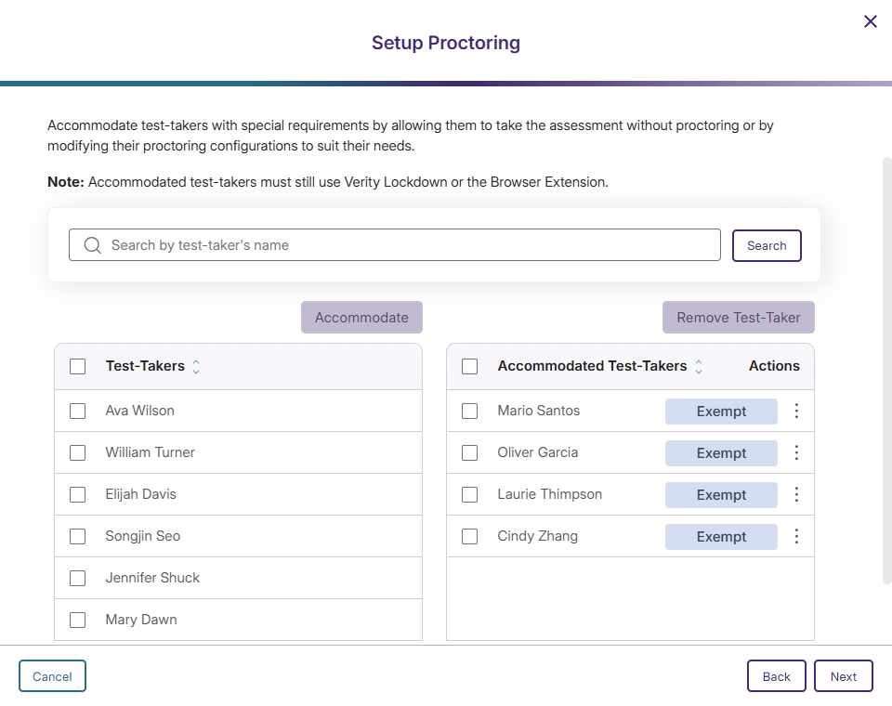
Task: Click the Remove Test-Taker button
Action: (x=738, y=318)
